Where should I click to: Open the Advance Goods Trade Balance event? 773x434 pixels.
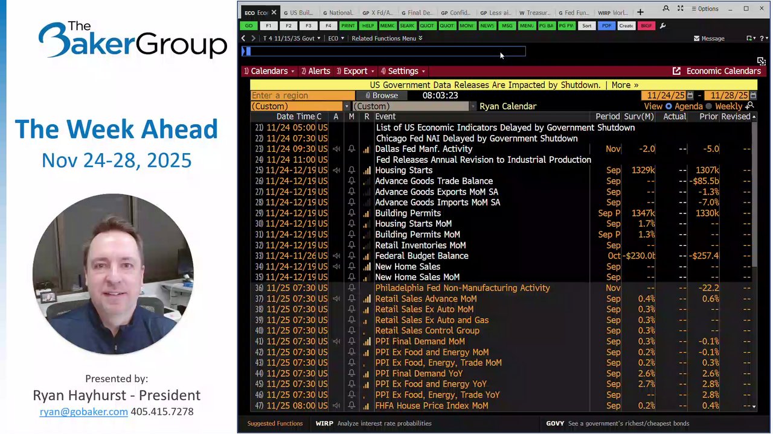(434, 181)
